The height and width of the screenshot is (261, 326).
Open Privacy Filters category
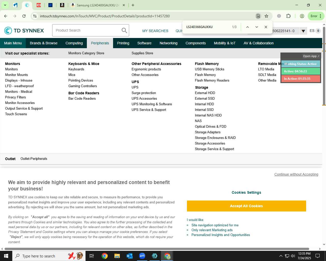(x=15, y=97)
